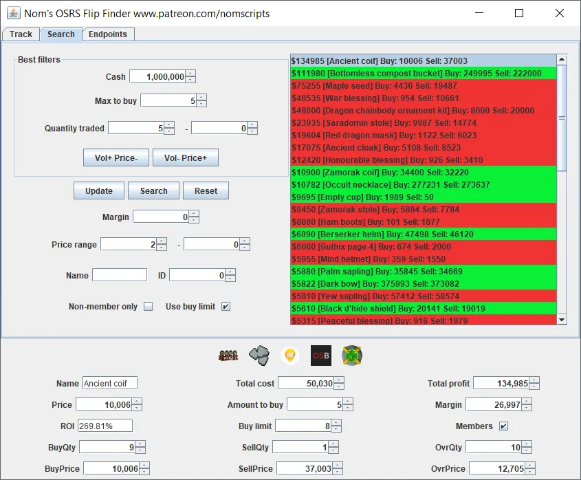Select the Palm sapling row

tap(424, 272)
